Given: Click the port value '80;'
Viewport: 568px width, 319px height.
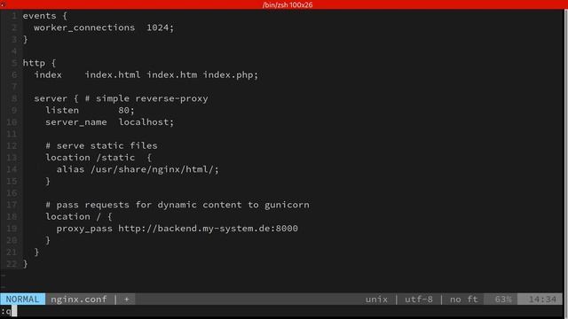Looking at the screenshot, I should 126,110.
